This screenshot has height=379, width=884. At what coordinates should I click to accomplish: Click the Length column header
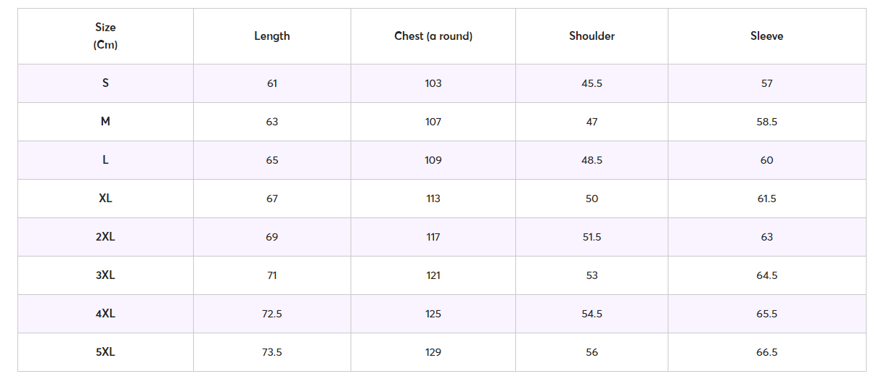272,36
